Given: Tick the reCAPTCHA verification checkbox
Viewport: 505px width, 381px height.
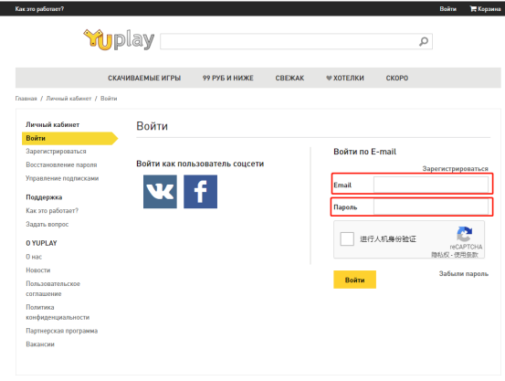Looking at the screenshot, I should click(347, 238).
